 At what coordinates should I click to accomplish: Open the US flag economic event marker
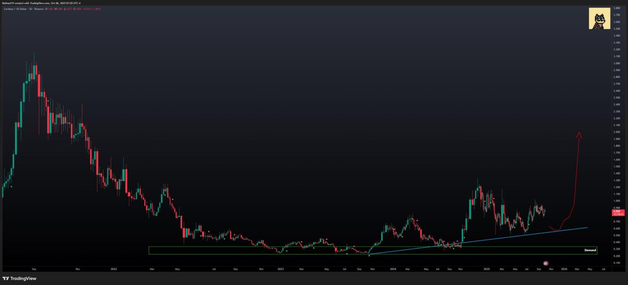click(546, 263)
